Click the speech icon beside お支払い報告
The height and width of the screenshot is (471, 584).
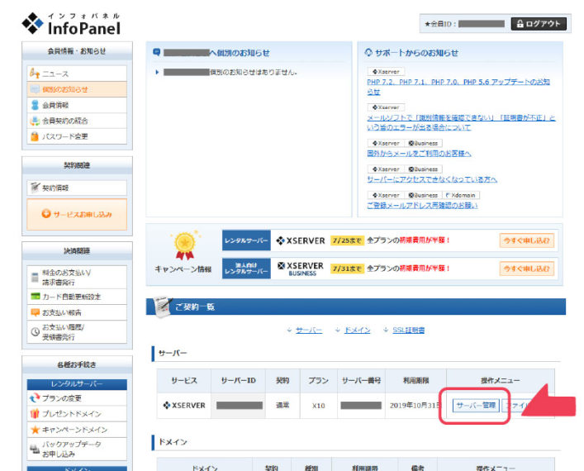click(35, 312)
